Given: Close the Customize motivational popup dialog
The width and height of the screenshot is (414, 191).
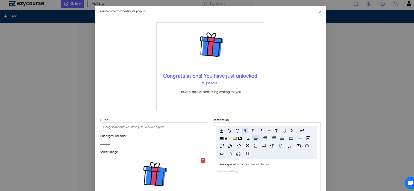Looking at the screenshot, I should tap(320, 12).
